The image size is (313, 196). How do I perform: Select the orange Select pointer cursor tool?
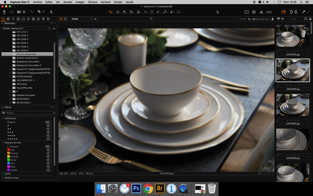111,12
